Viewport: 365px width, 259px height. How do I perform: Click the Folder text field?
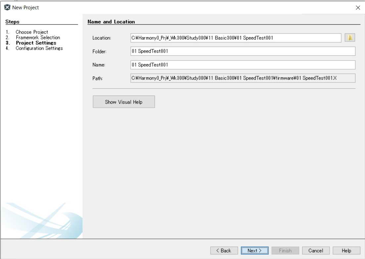(x=243, y=51)
